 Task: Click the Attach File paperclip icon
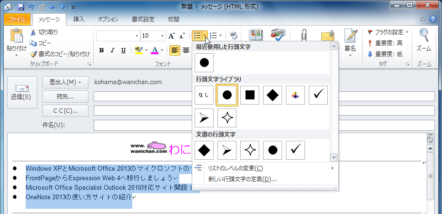click(x=304, y=36)
